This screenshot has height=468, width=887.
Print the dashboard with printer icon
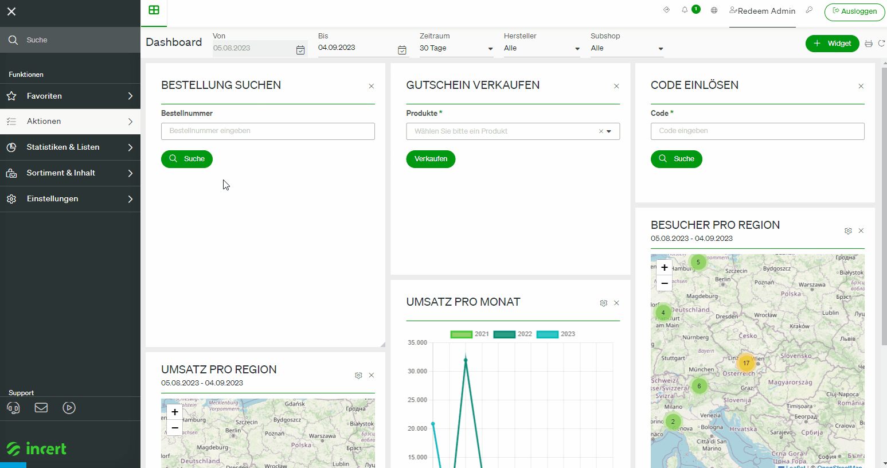pos(869,44)
